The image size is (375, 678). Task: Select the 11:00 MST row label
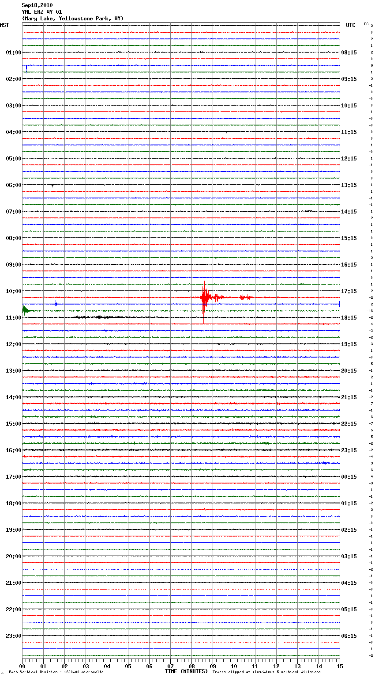[x=14, y=318]
